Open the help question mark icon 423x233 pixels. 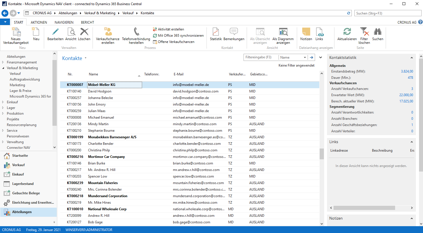[420, 22]
